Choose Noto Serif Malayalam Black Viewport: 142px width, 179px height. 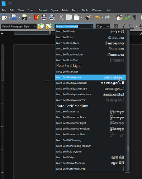[90, 83]
